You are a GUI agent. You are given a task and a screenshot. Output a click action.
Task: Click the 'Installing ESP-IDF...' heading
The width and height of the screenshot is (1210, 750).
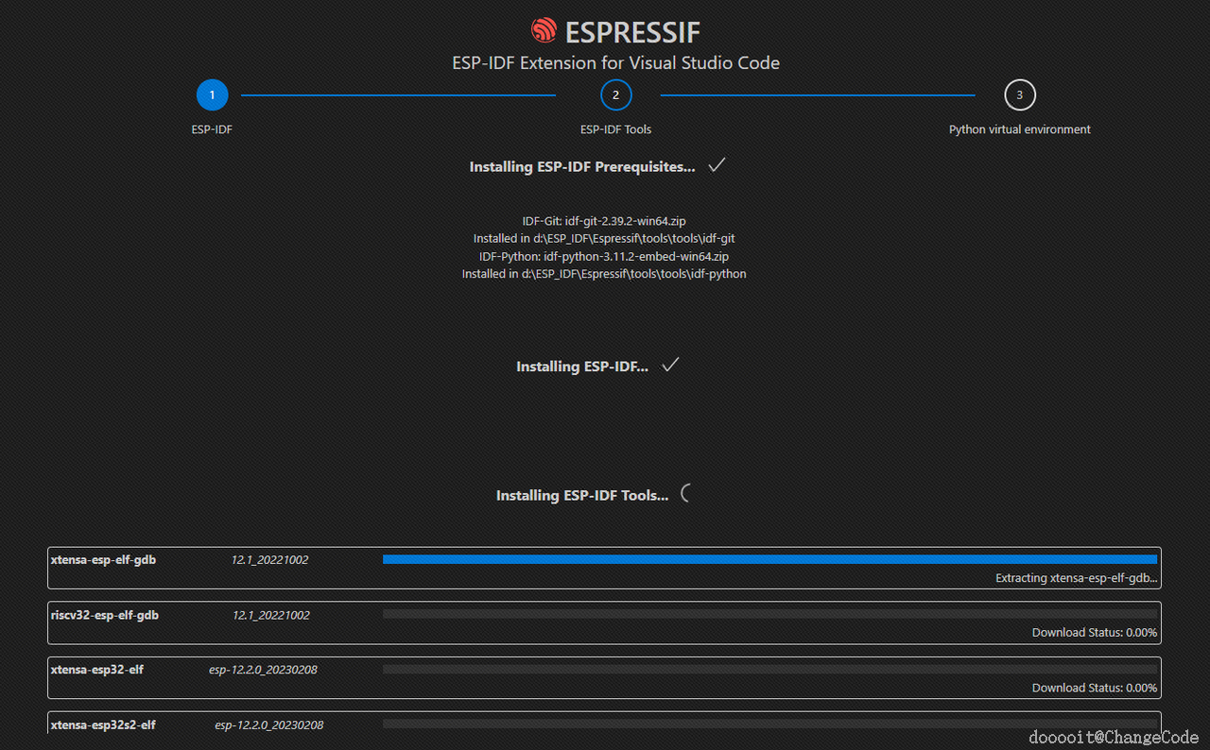pyautogui.click(x=582, y=366)
